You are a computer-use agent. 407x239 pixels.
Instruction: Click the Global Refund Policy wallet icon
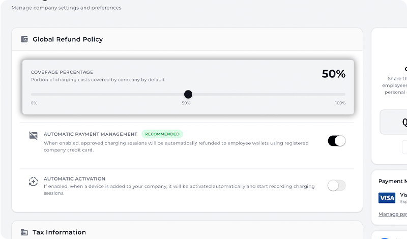(24, 39)
